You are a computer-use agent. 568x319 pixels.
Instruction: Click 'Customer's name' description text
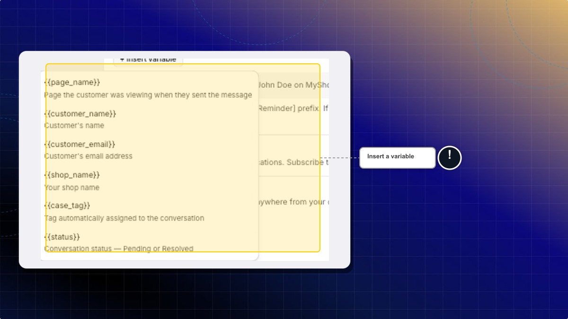(x=74, y=126)
